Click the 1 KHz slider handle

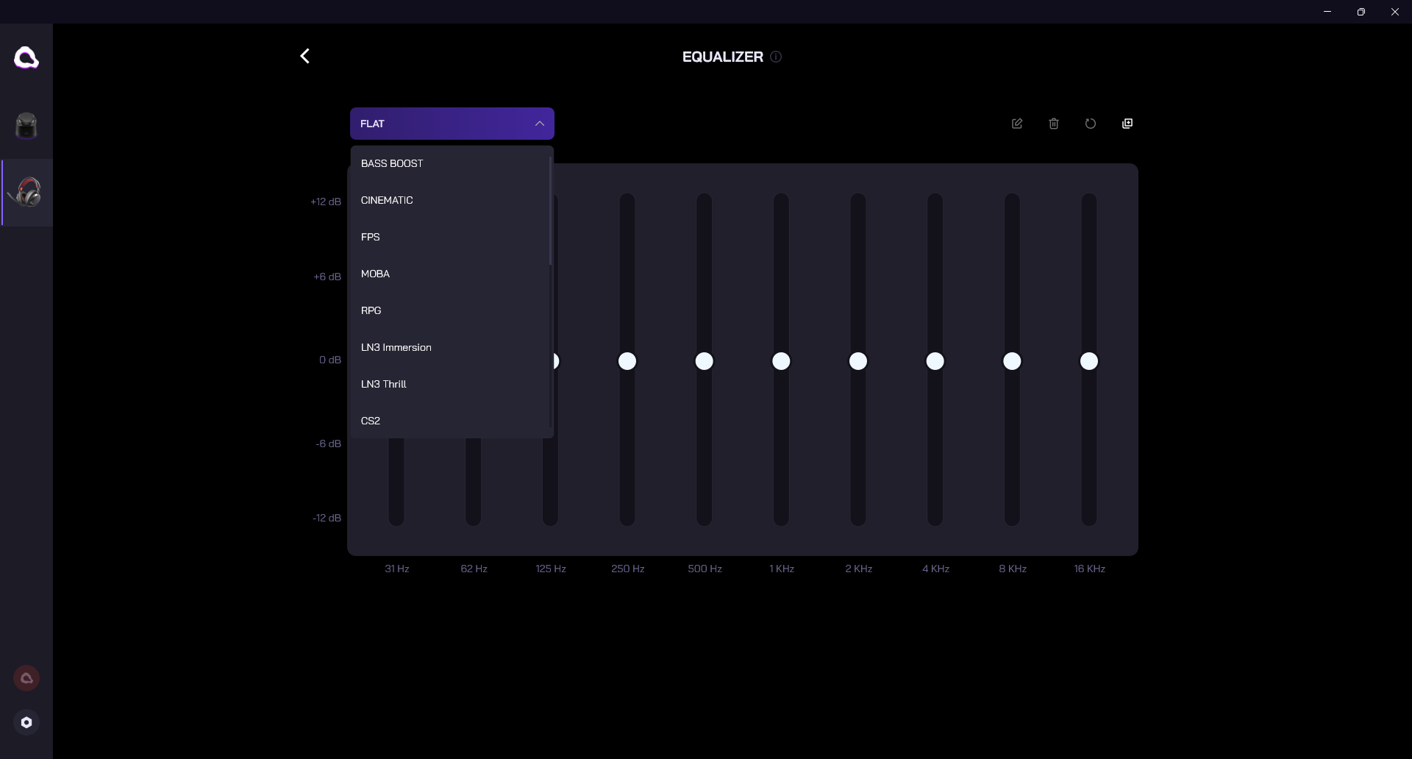click(781, 361)
